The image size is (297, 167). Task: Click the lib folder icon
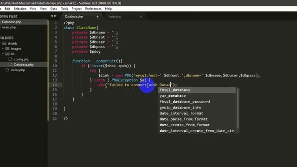7,54
